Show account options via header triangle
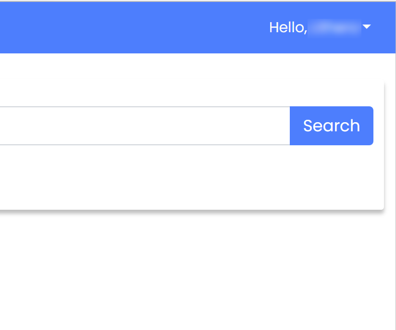396x330 pixels. click(367, 26)
